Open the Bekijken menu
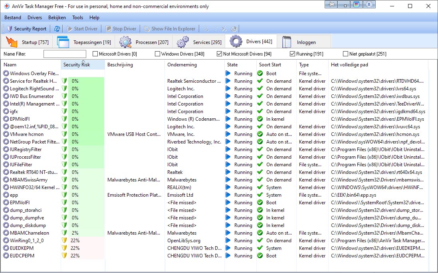 point(57,18)
